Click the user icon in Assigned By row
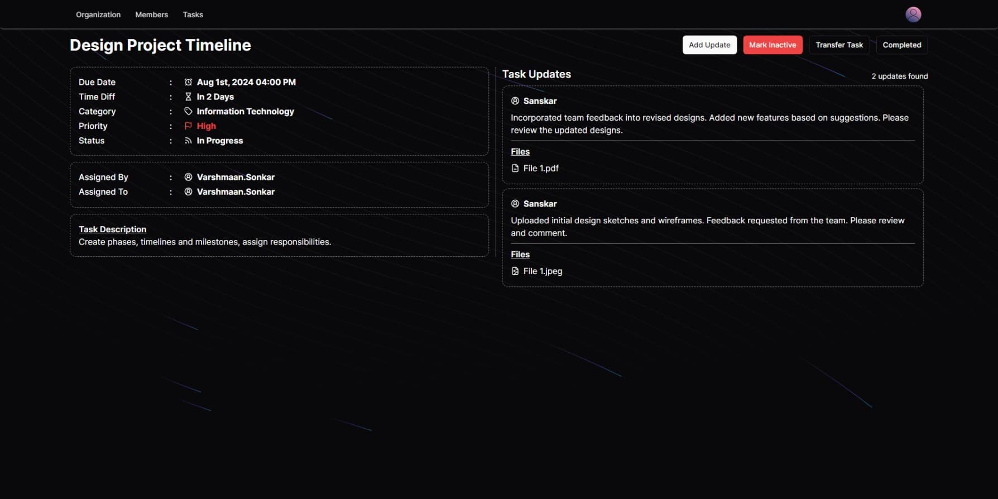This screenshot has width=998, height=499. pyautogui.click(x=188, y=177)
